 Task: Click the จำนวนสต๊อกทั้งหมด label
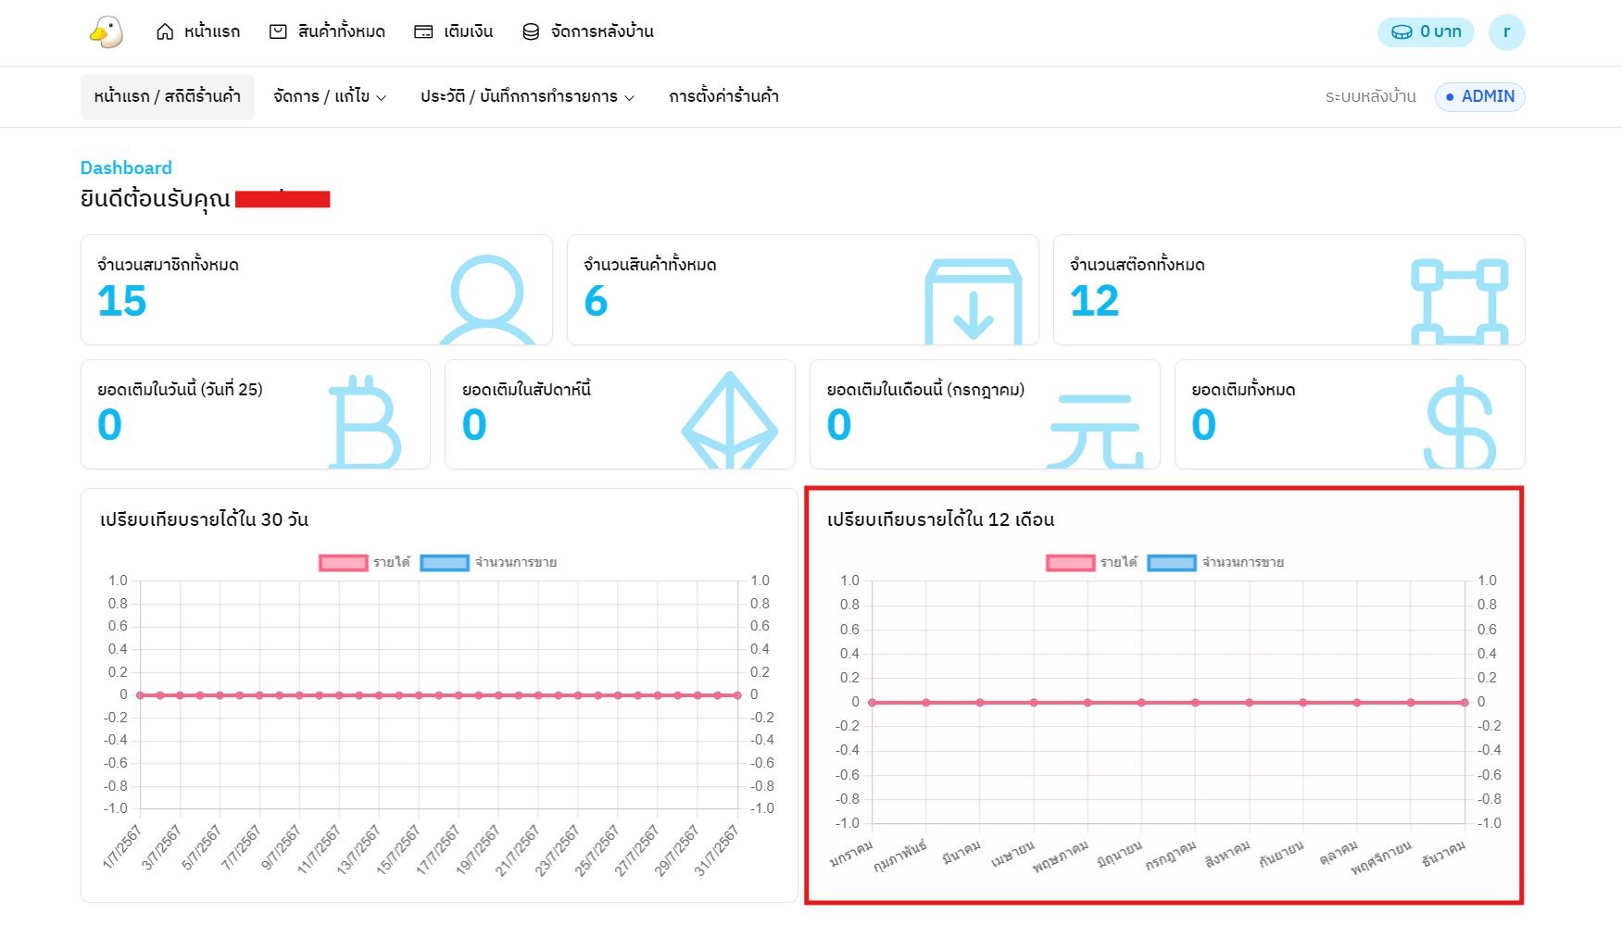coord(1137,265)
